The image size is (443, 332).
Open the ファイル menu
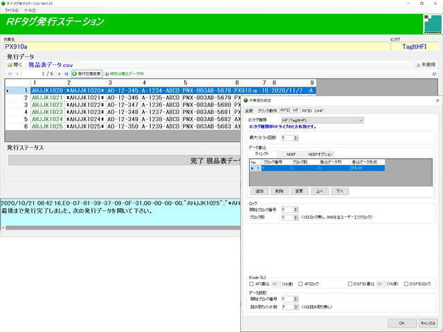pos(11,10)
